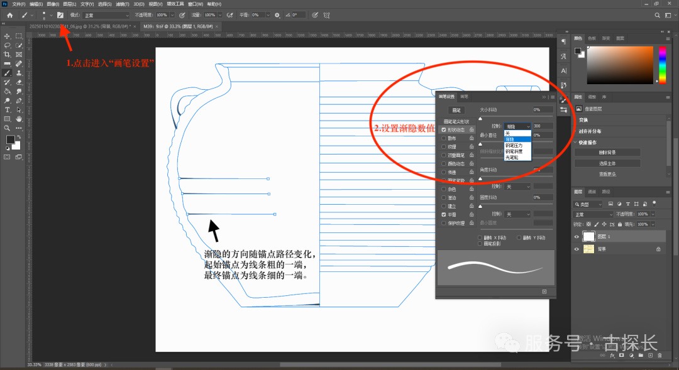Check the 颜色动态 checkbox
This screenshot has width=679, height=370.
pos(443,163)
